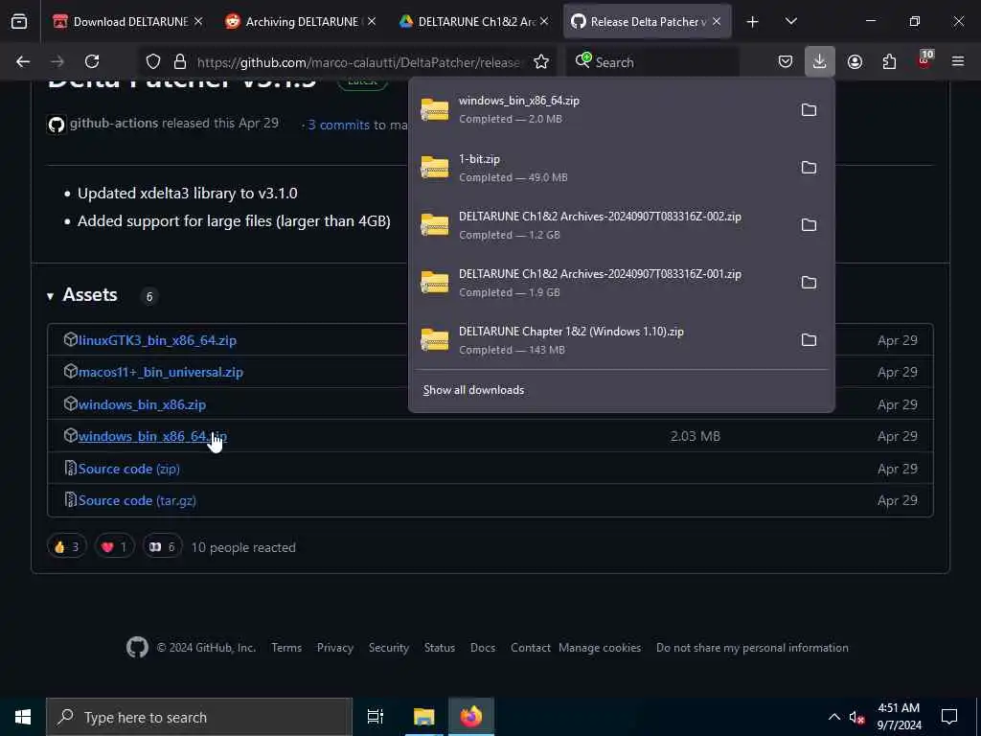Download Source code (zip)
This screenshot has width=981, height=736.
pyautogui.click(x=129, y=469)
